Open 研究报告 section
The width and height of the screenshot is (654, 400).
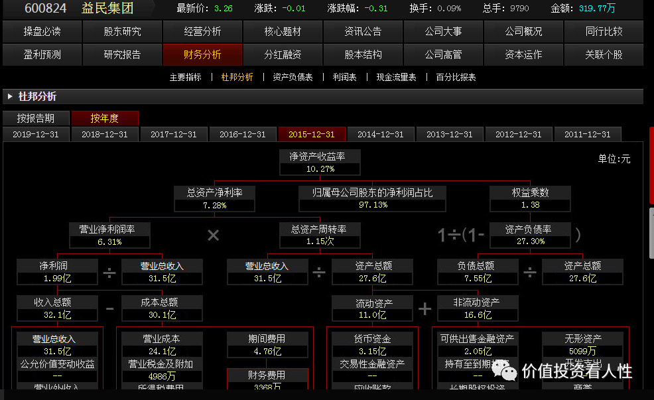[122, 54]
